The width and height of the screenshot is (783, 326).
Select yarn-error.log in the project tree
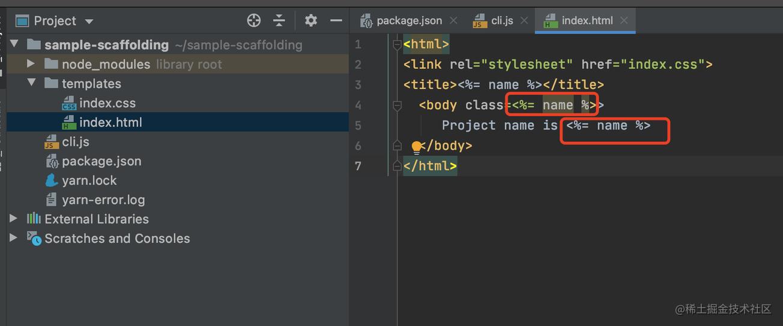point(103,200)
